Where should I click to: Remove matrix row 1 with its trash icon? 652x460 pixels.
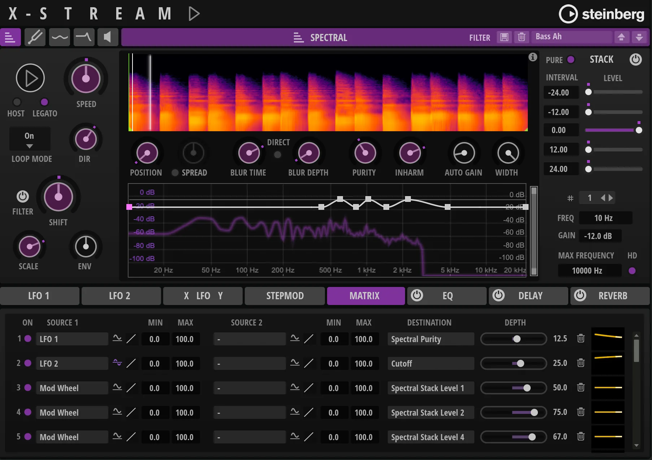[581, 339]
